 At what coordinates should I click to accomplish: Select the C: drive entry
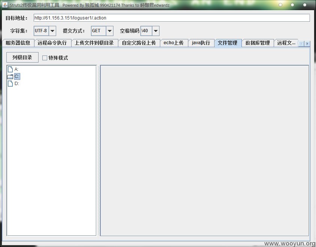[17, 76]
